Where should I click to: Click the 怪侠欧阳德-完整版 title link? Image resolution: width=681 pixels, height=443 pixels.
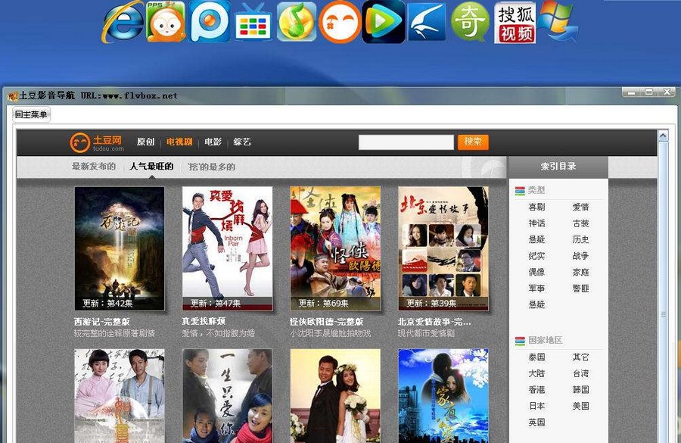point(327,322)
